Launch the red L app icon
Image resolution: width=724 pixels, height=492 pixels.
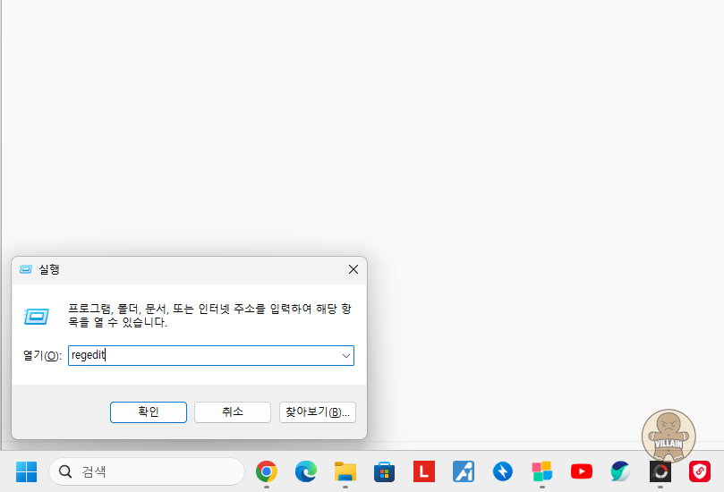pyautogui.click(x=424, y=471)
